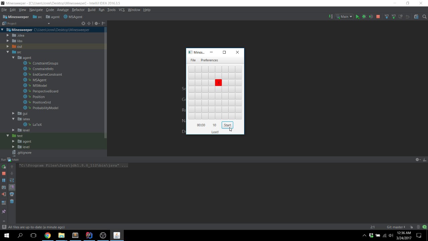Open Run panel gear settings

[418, 160]
